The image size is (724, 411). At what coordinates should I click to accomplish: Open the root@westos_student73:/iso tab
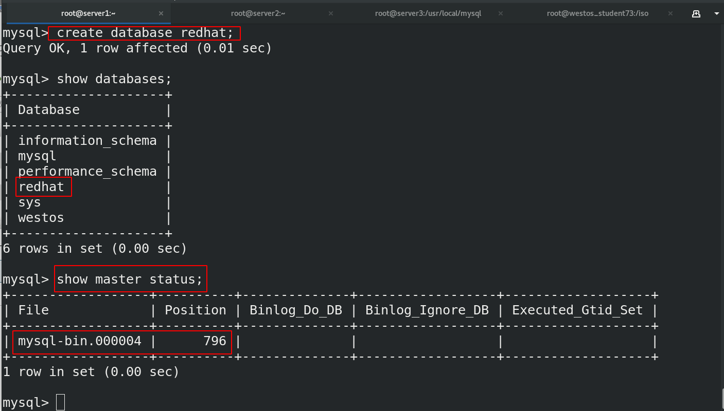click(597, 13)
